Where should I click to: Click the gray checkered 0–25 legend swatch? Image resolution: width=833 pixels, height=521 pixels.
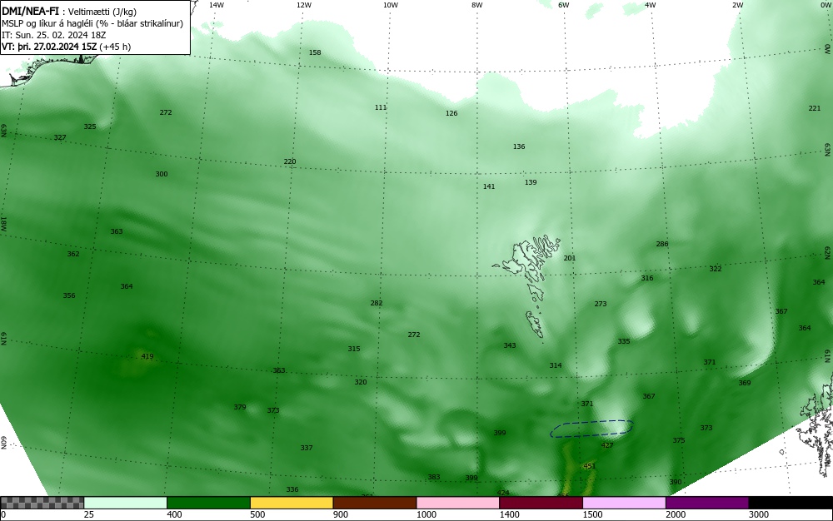(x=42, y=503)
